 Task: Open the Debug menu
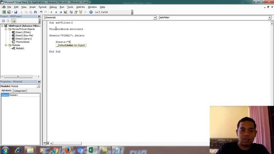pyautogui.click(x=53, y=7)
